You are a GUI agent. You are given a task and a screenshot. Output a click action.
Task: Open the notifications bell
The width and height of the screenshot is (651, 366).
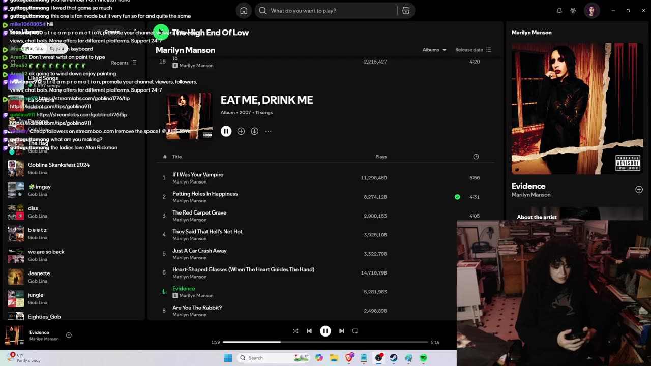coord(559,10)
